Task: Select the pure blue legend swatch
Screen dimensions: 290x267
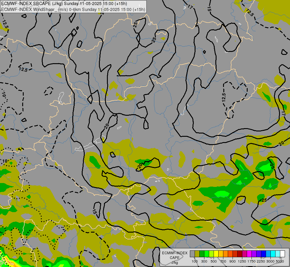Action: click(x=263, y=254)
